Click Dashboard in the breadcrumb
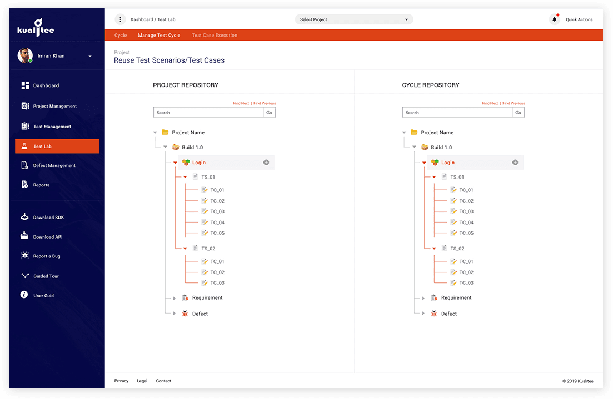 pyautogui.click(x=142, y=19)
